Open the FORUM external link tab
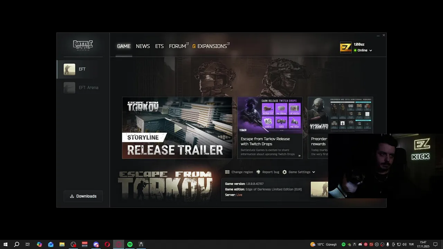Viewport: 443px width, 249px height. point(179,46)
